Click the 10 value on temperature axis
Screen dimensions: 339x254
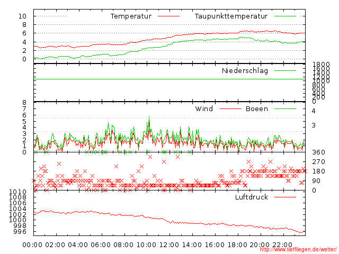pyautogui.click(x=22, y=16)
